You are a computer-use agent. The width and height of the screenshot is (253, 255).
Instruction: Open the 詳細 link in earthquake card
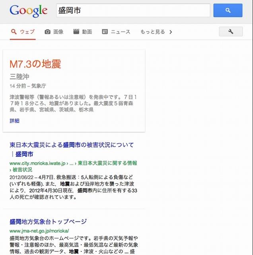pos(14,121)
